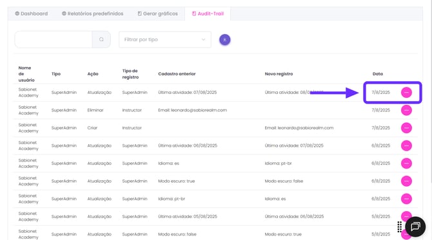Click the chevron arrow in Filtrar por tipo

coord(203,40)
